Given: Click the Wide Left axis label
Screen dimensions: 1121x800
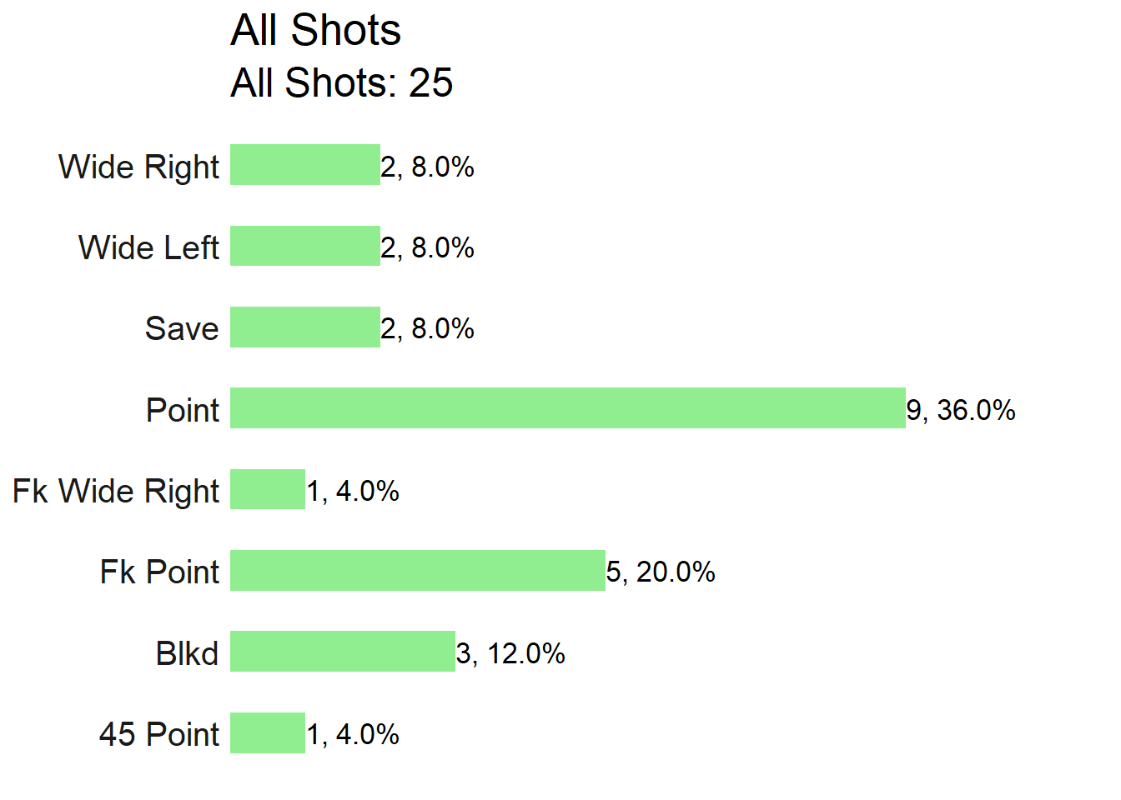Looking at the screenshot, I should click(148, 247).
